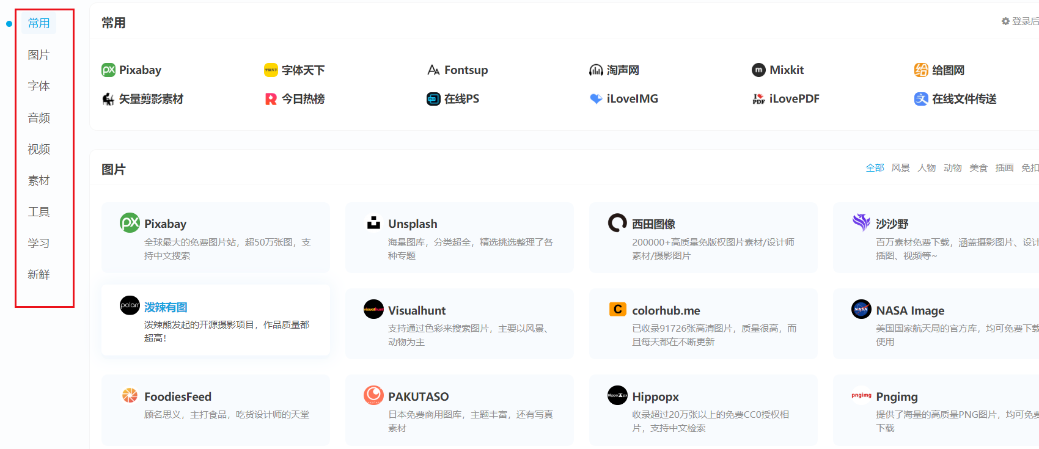Select the 全部 image filter
Image resolution: width=1039 pixels, height=449 pixels.
(875, 168)
